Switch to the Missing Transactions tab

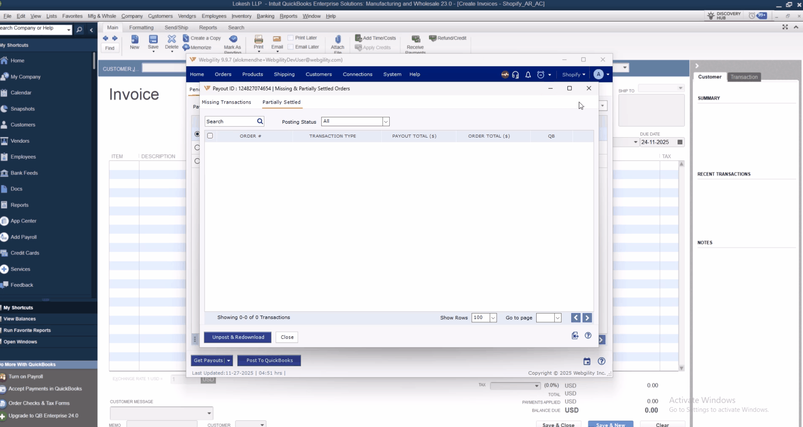226,102
